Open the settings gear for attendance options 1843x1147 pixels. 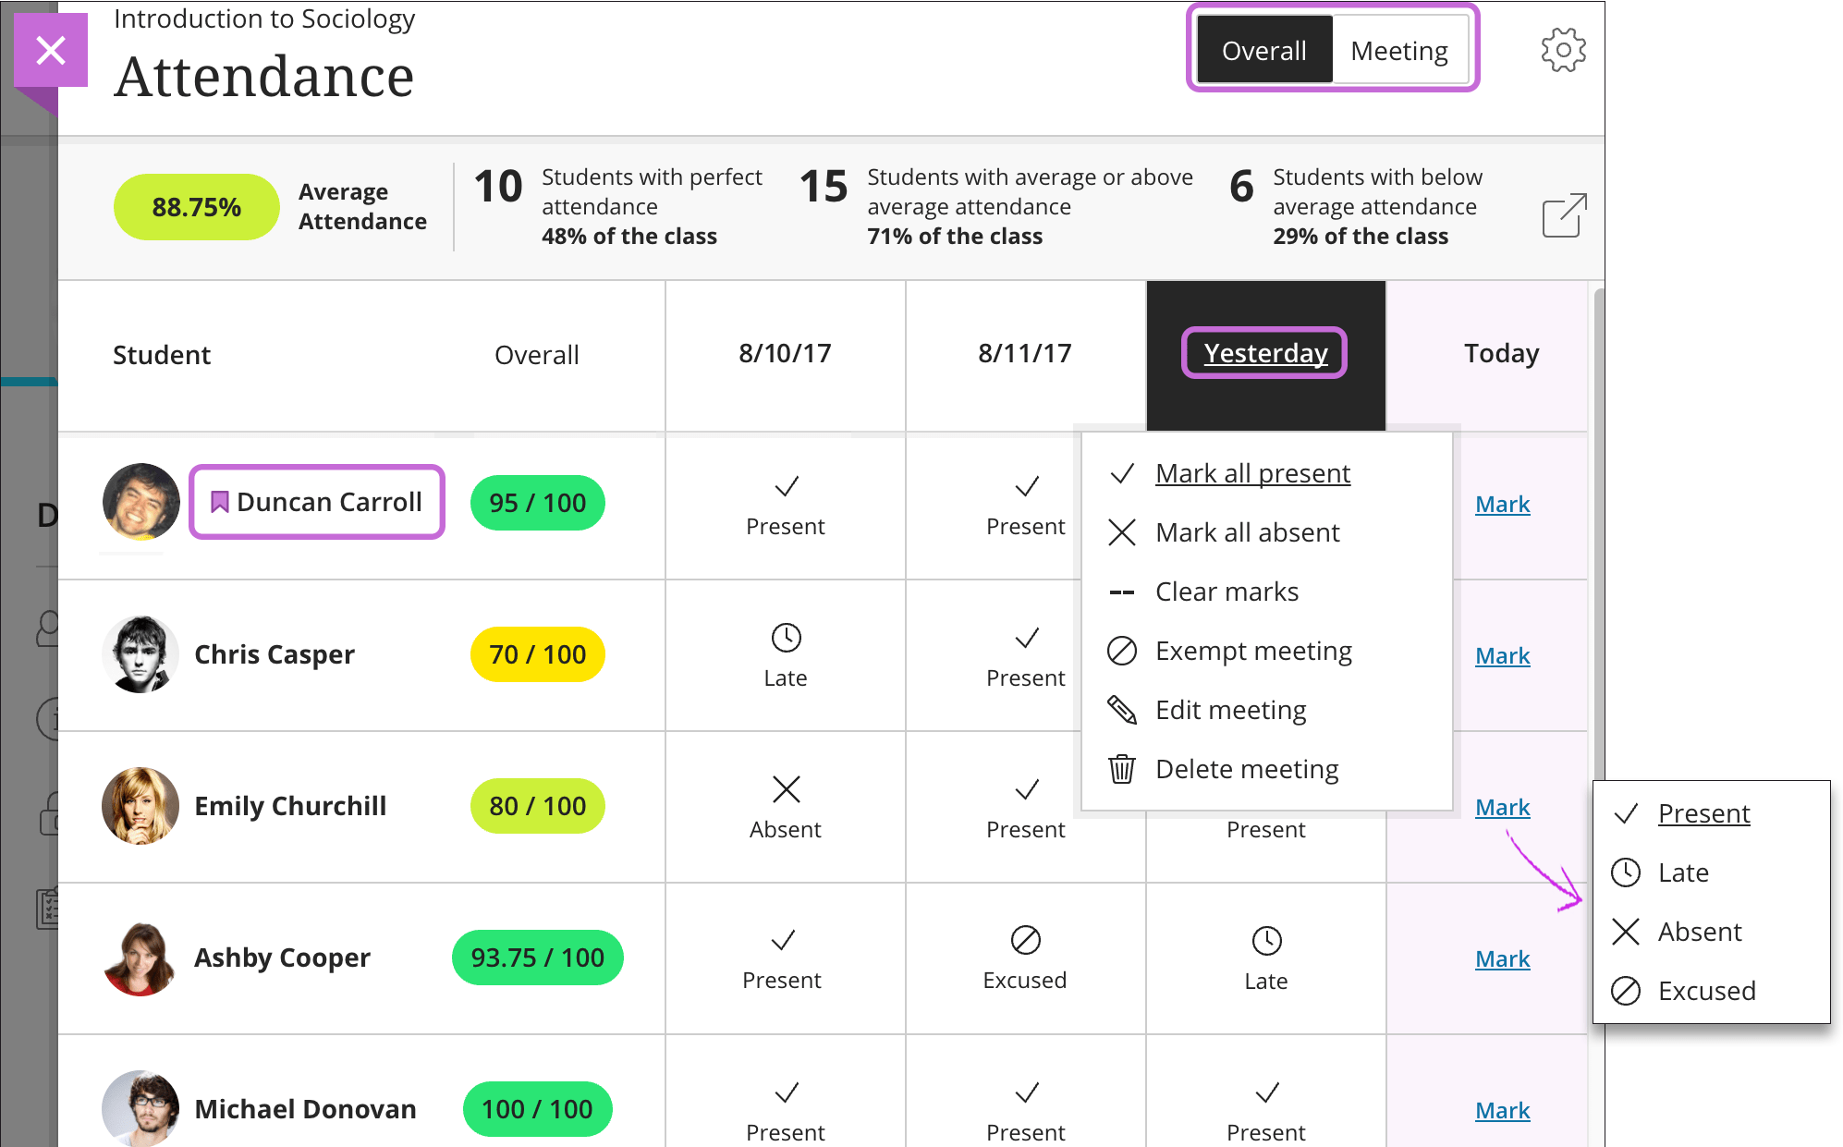point(1563,51)
